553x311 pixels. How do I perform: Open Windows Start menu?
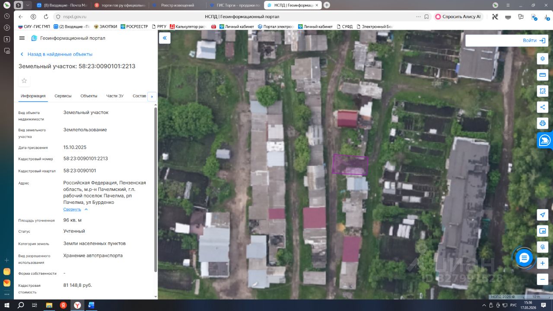tap(7, 305)
